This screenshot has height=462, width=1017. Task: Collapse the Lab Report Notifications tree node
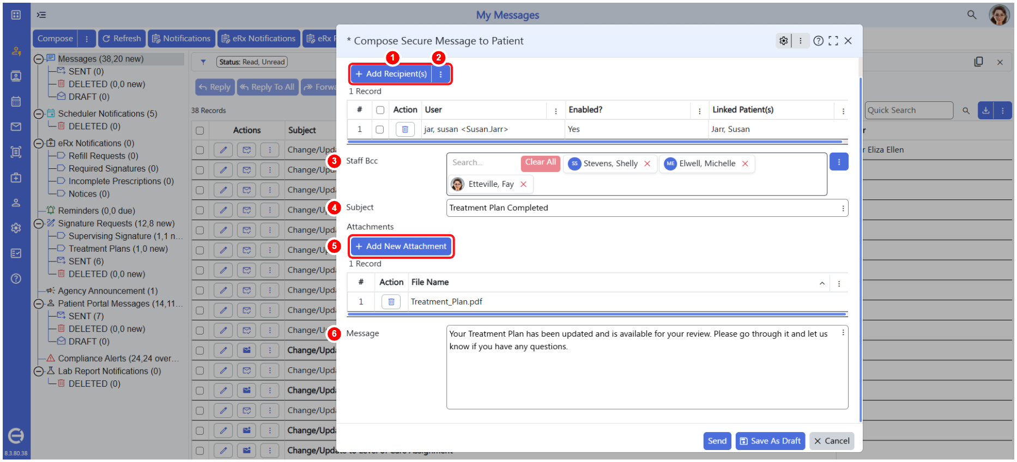click(39, 371)
